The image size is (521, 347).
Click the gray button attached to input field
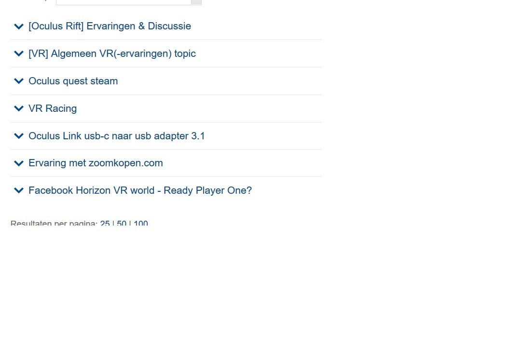196,2
